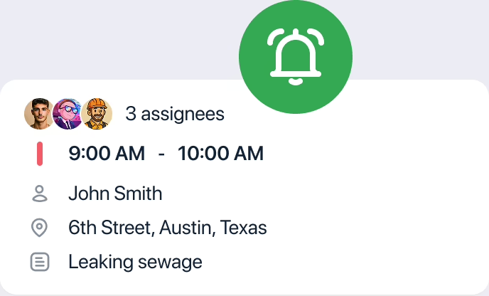
Task: Select the pink cartoon assignee avatar
Action: [x=68, y=113]
